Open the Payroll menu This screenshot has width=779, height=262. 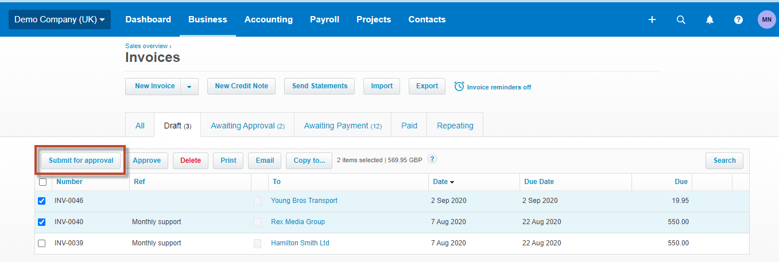click(x=324, y=19)
